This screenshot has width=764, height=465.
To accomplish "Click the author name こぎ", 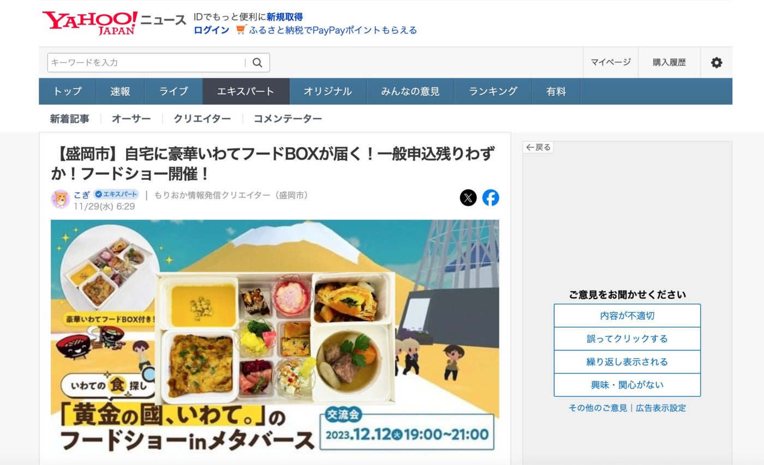I will coord(82,195).
